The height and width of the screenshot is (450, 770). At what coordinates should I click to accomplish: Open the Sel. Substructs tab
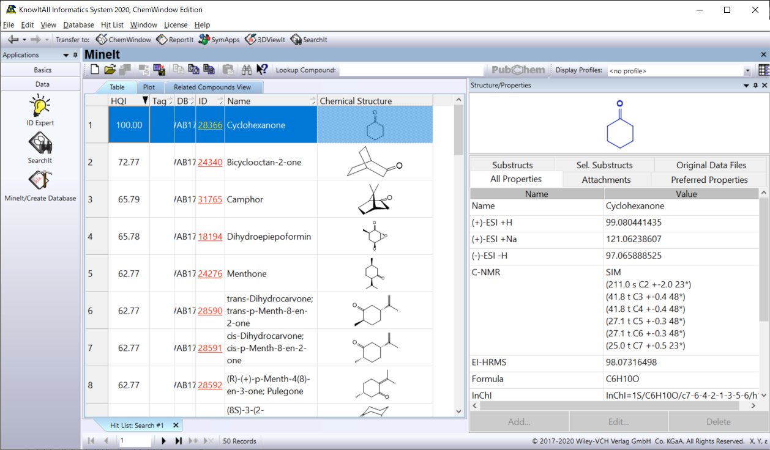[604, 165]
